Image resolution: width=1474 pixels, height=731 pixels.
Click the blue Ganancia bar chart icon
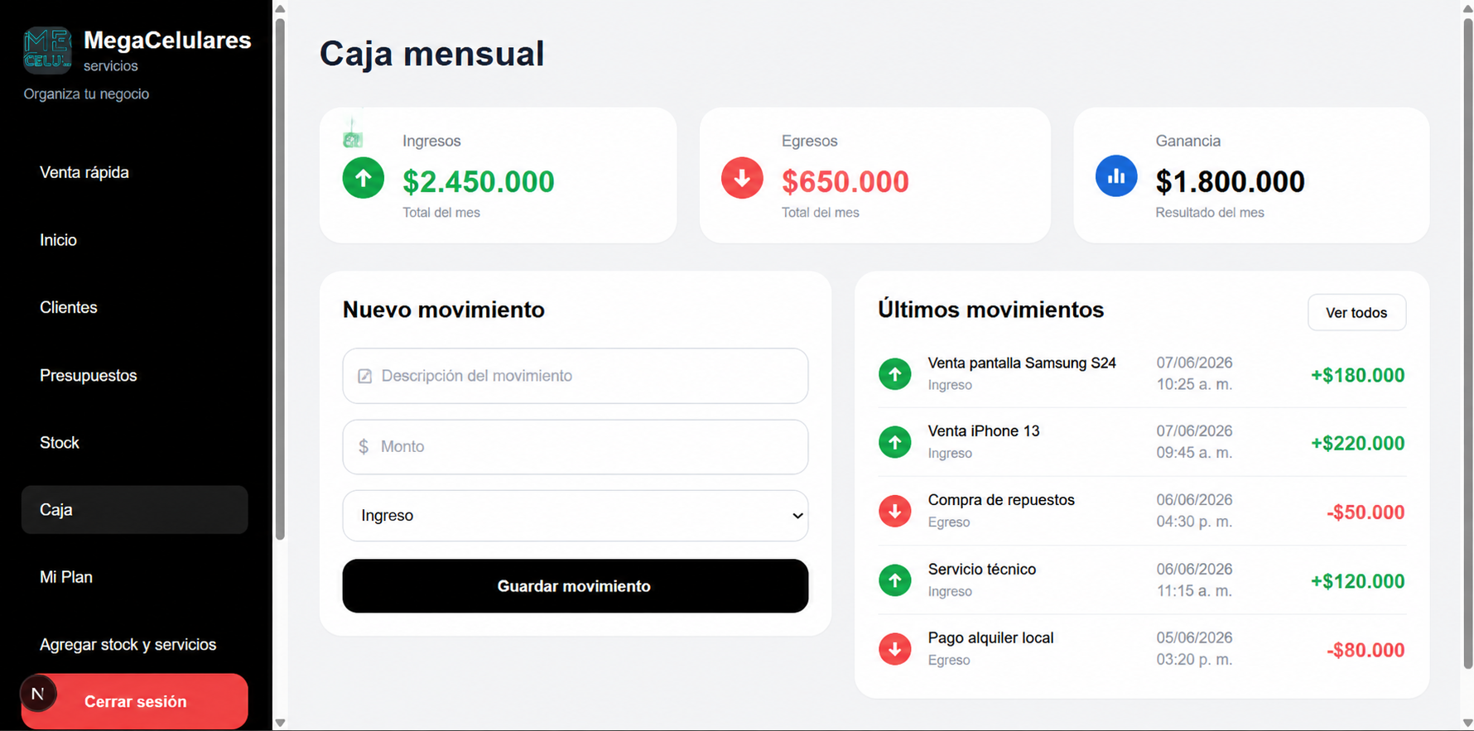pyautogui.click(x=1116, y=176)
